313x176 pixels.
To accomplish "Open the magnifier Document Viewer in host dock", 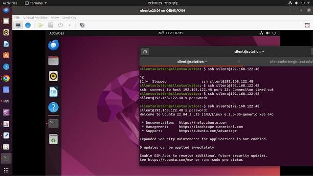I will (6, 147).
